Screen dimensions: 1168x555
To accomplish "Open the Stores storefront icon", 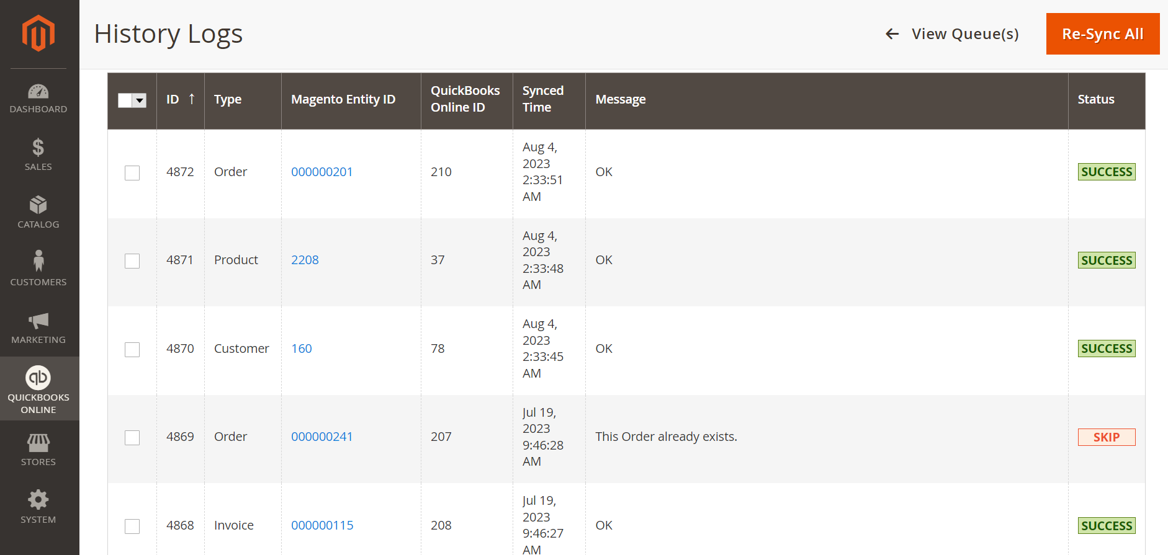I will pos(38,443).
